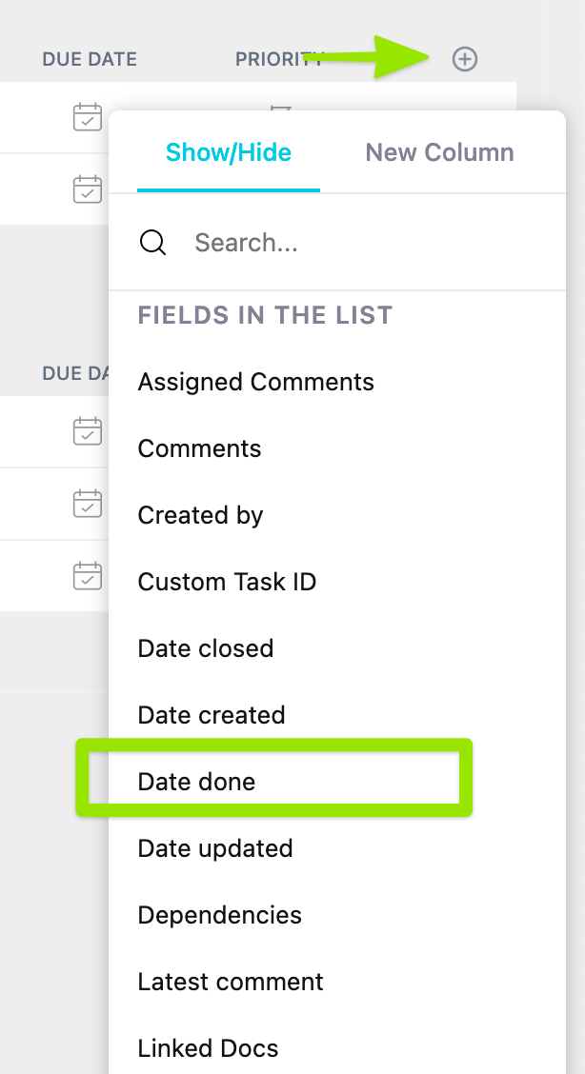Click the search magnifying glass icon
585x1074 pixels.
152,243
